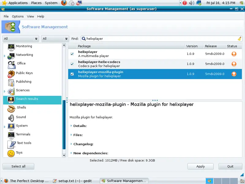Viewport: 245px width, 184px height.
Task: Click the magnifier search icon in Find field
Action: [84, 39]
